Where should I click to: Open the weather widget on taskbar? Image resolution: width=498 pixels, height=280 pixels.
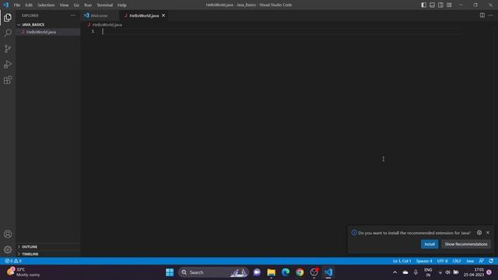pyautogui.click(x=24, y=272)
